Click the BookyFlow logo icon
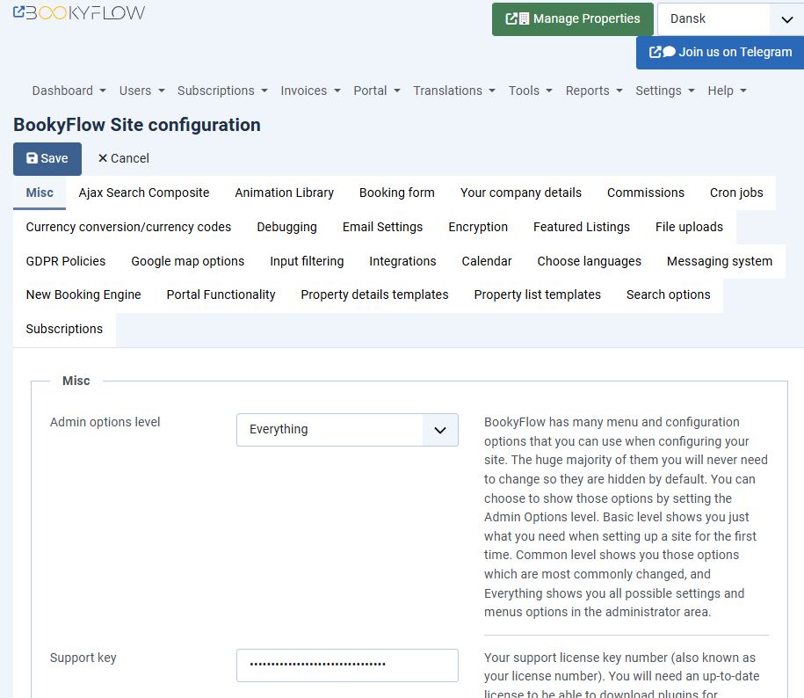This screenshot has height=698, width=804. [79, 13]
